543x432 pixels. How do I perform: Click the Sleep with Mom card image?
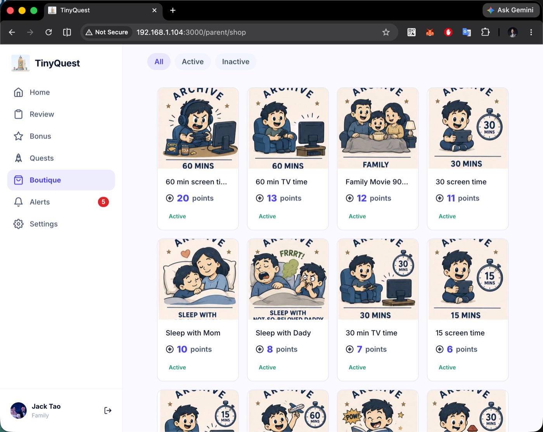point(198,279)
